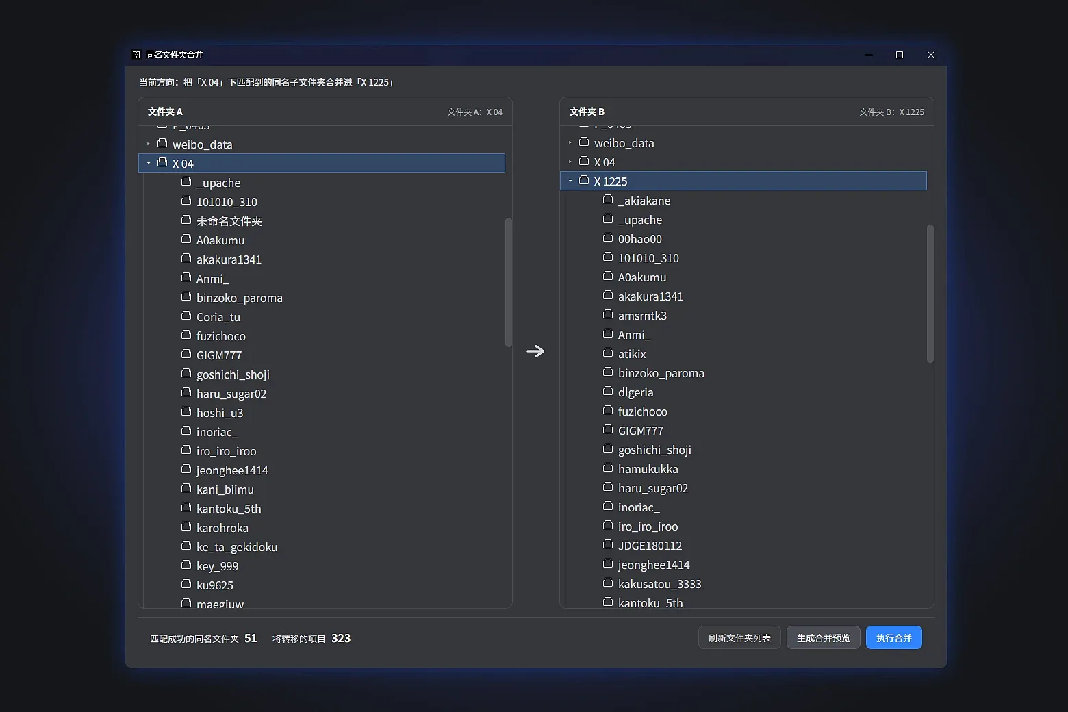Collapse X 1225 folder in panel B
Screen dimensions: 1068x712
[570, 181]
